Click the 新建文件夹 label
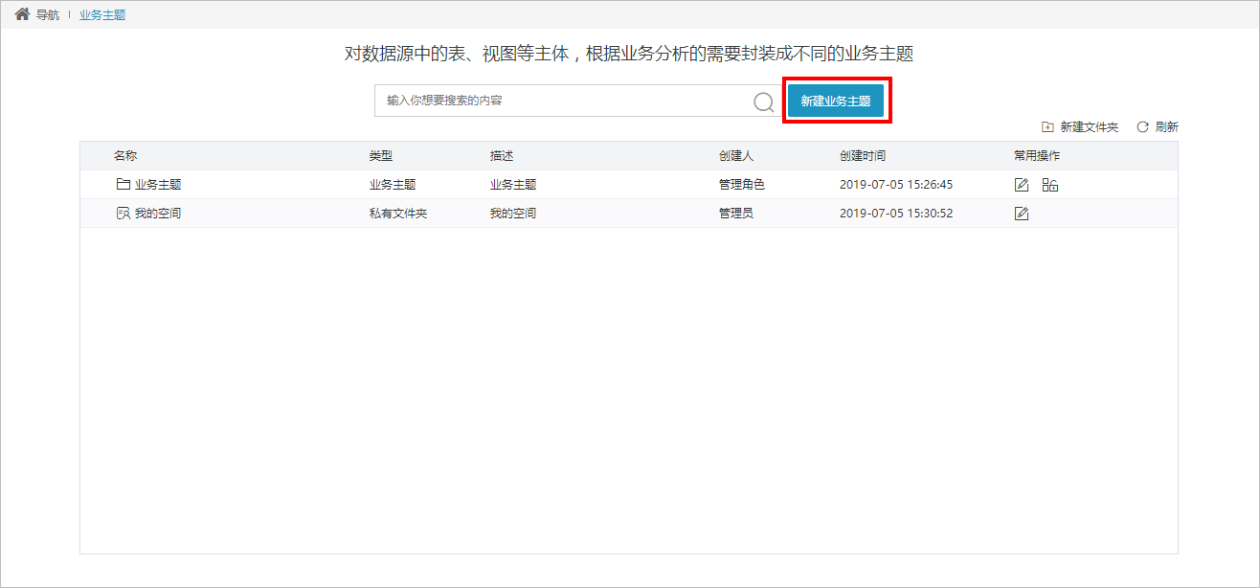Viewport: 1260px width, 588px height. tap(1090, 127)
